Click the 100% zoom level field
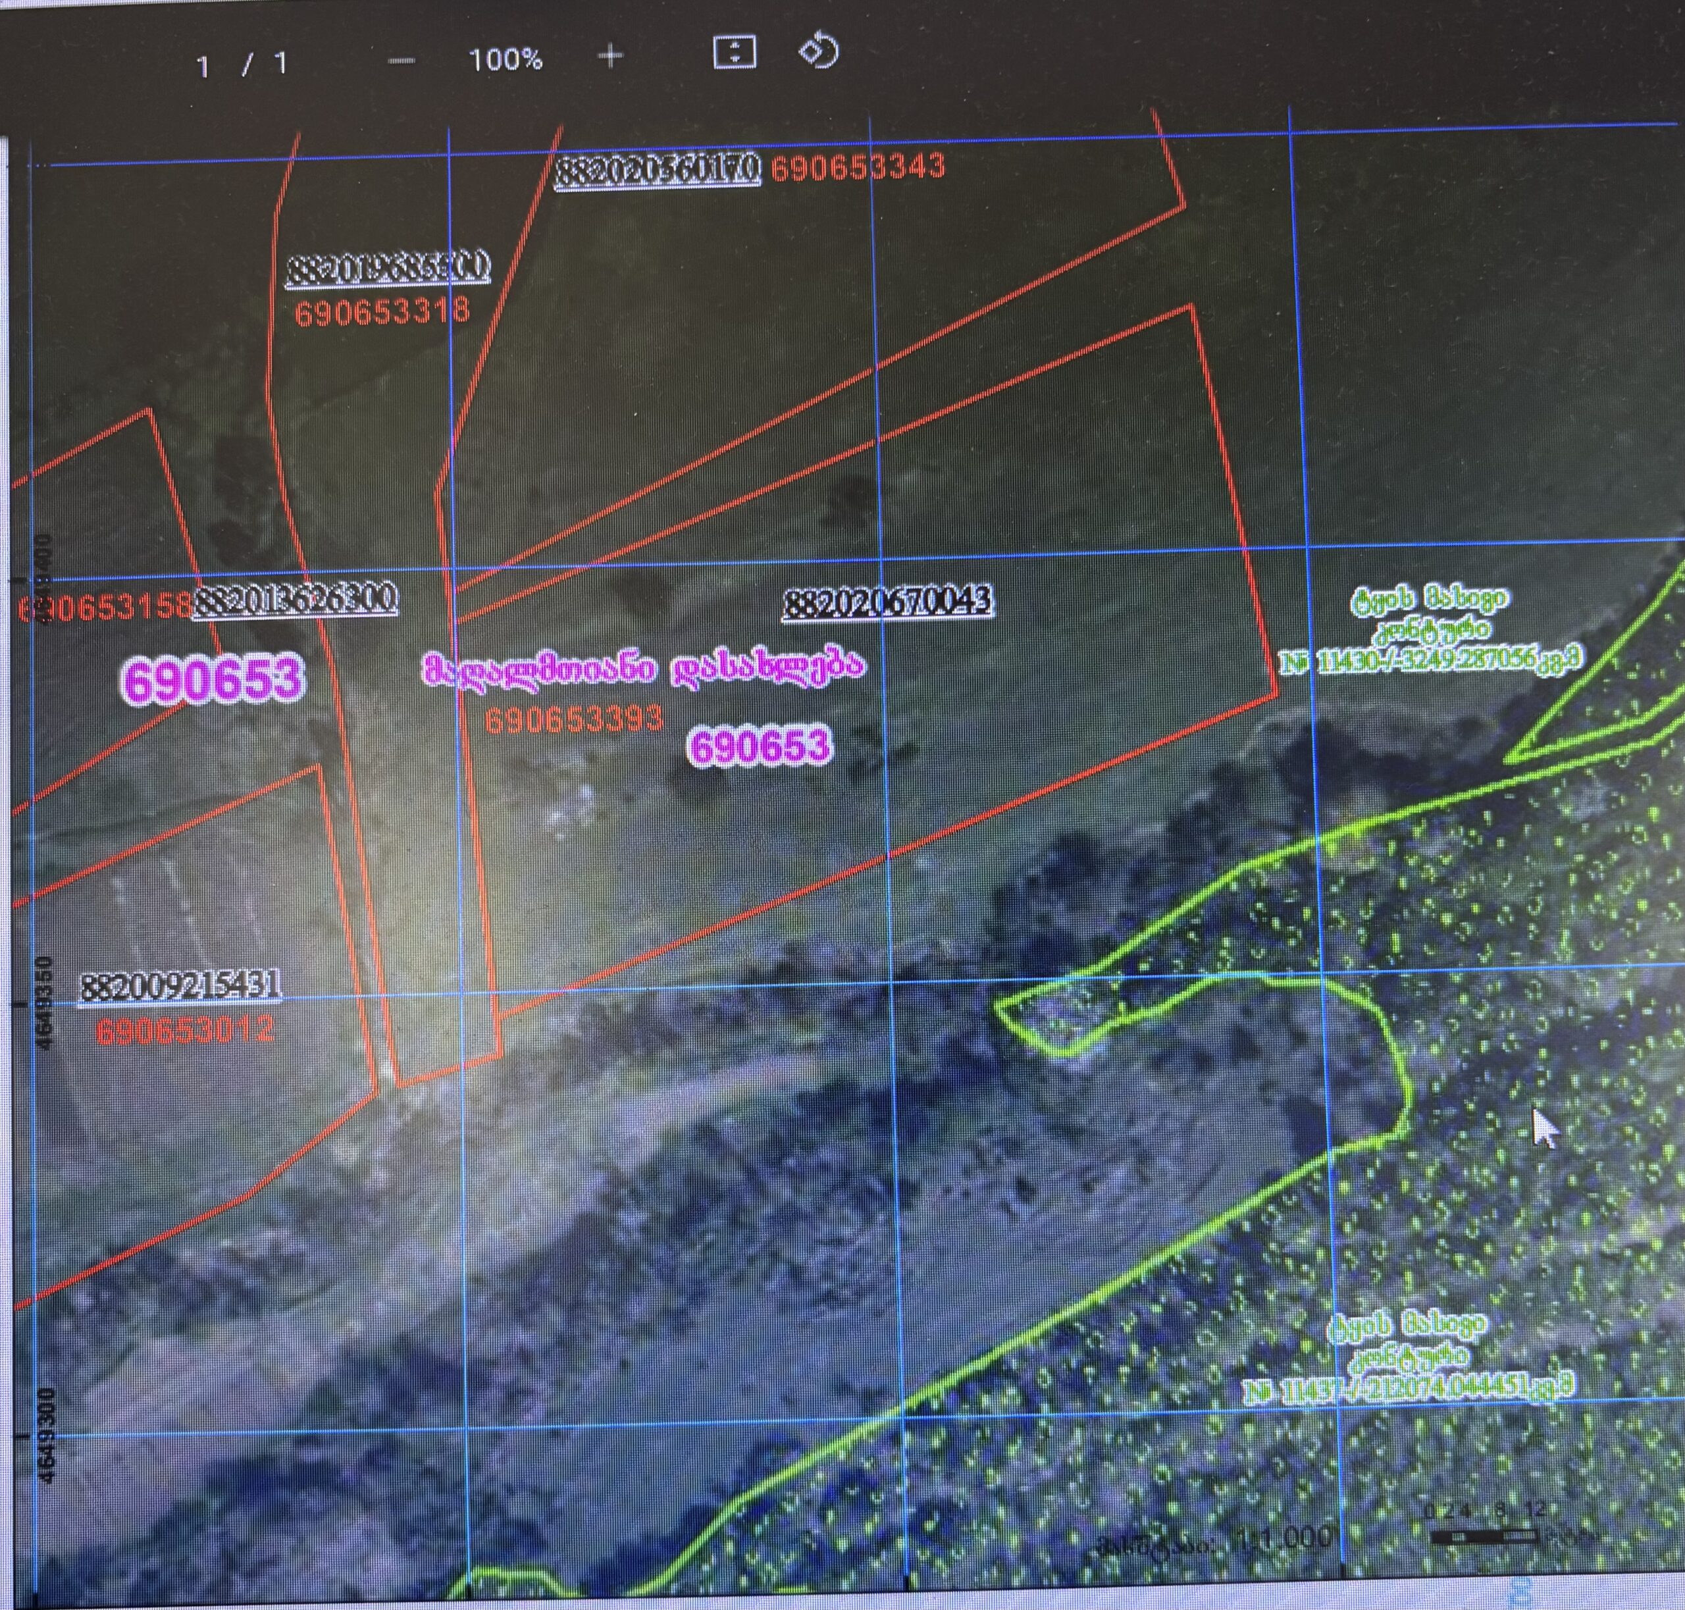The image size is (1685, 1610). pyautogui.click(x=505, y=60)
